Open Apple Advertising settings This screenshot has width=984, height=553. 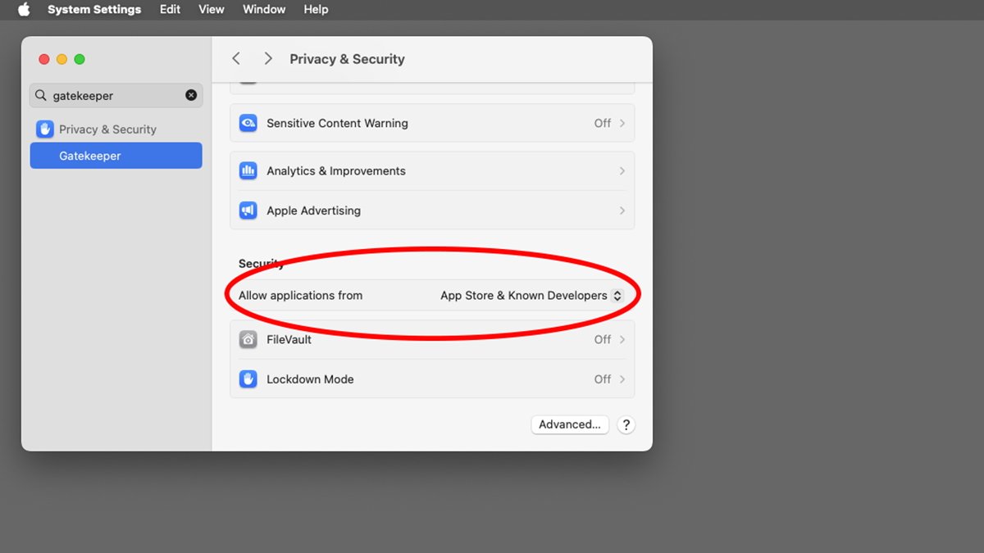click(432, 211)
